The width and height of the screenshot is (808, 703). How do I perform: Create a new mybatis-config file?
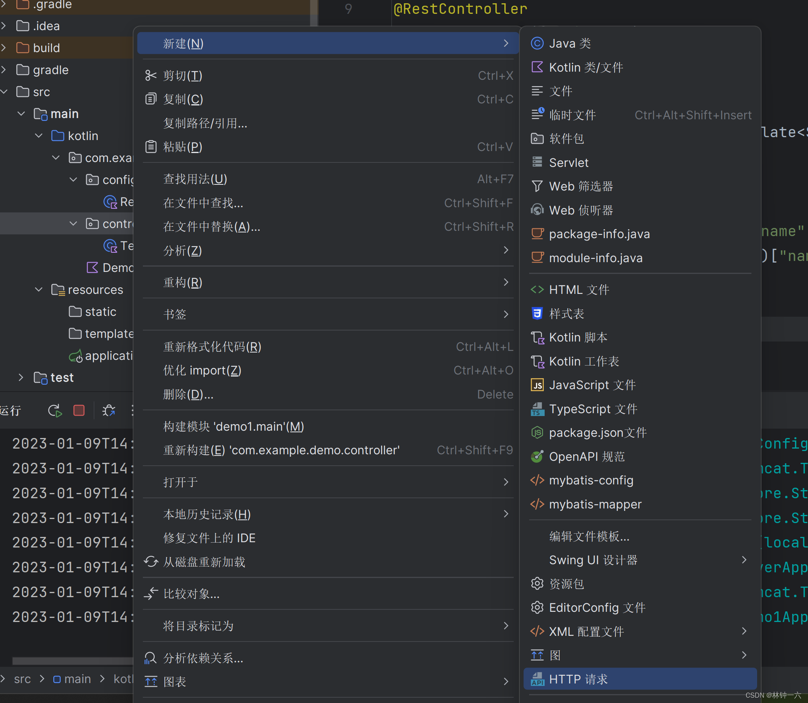click(x=591, y=480)
